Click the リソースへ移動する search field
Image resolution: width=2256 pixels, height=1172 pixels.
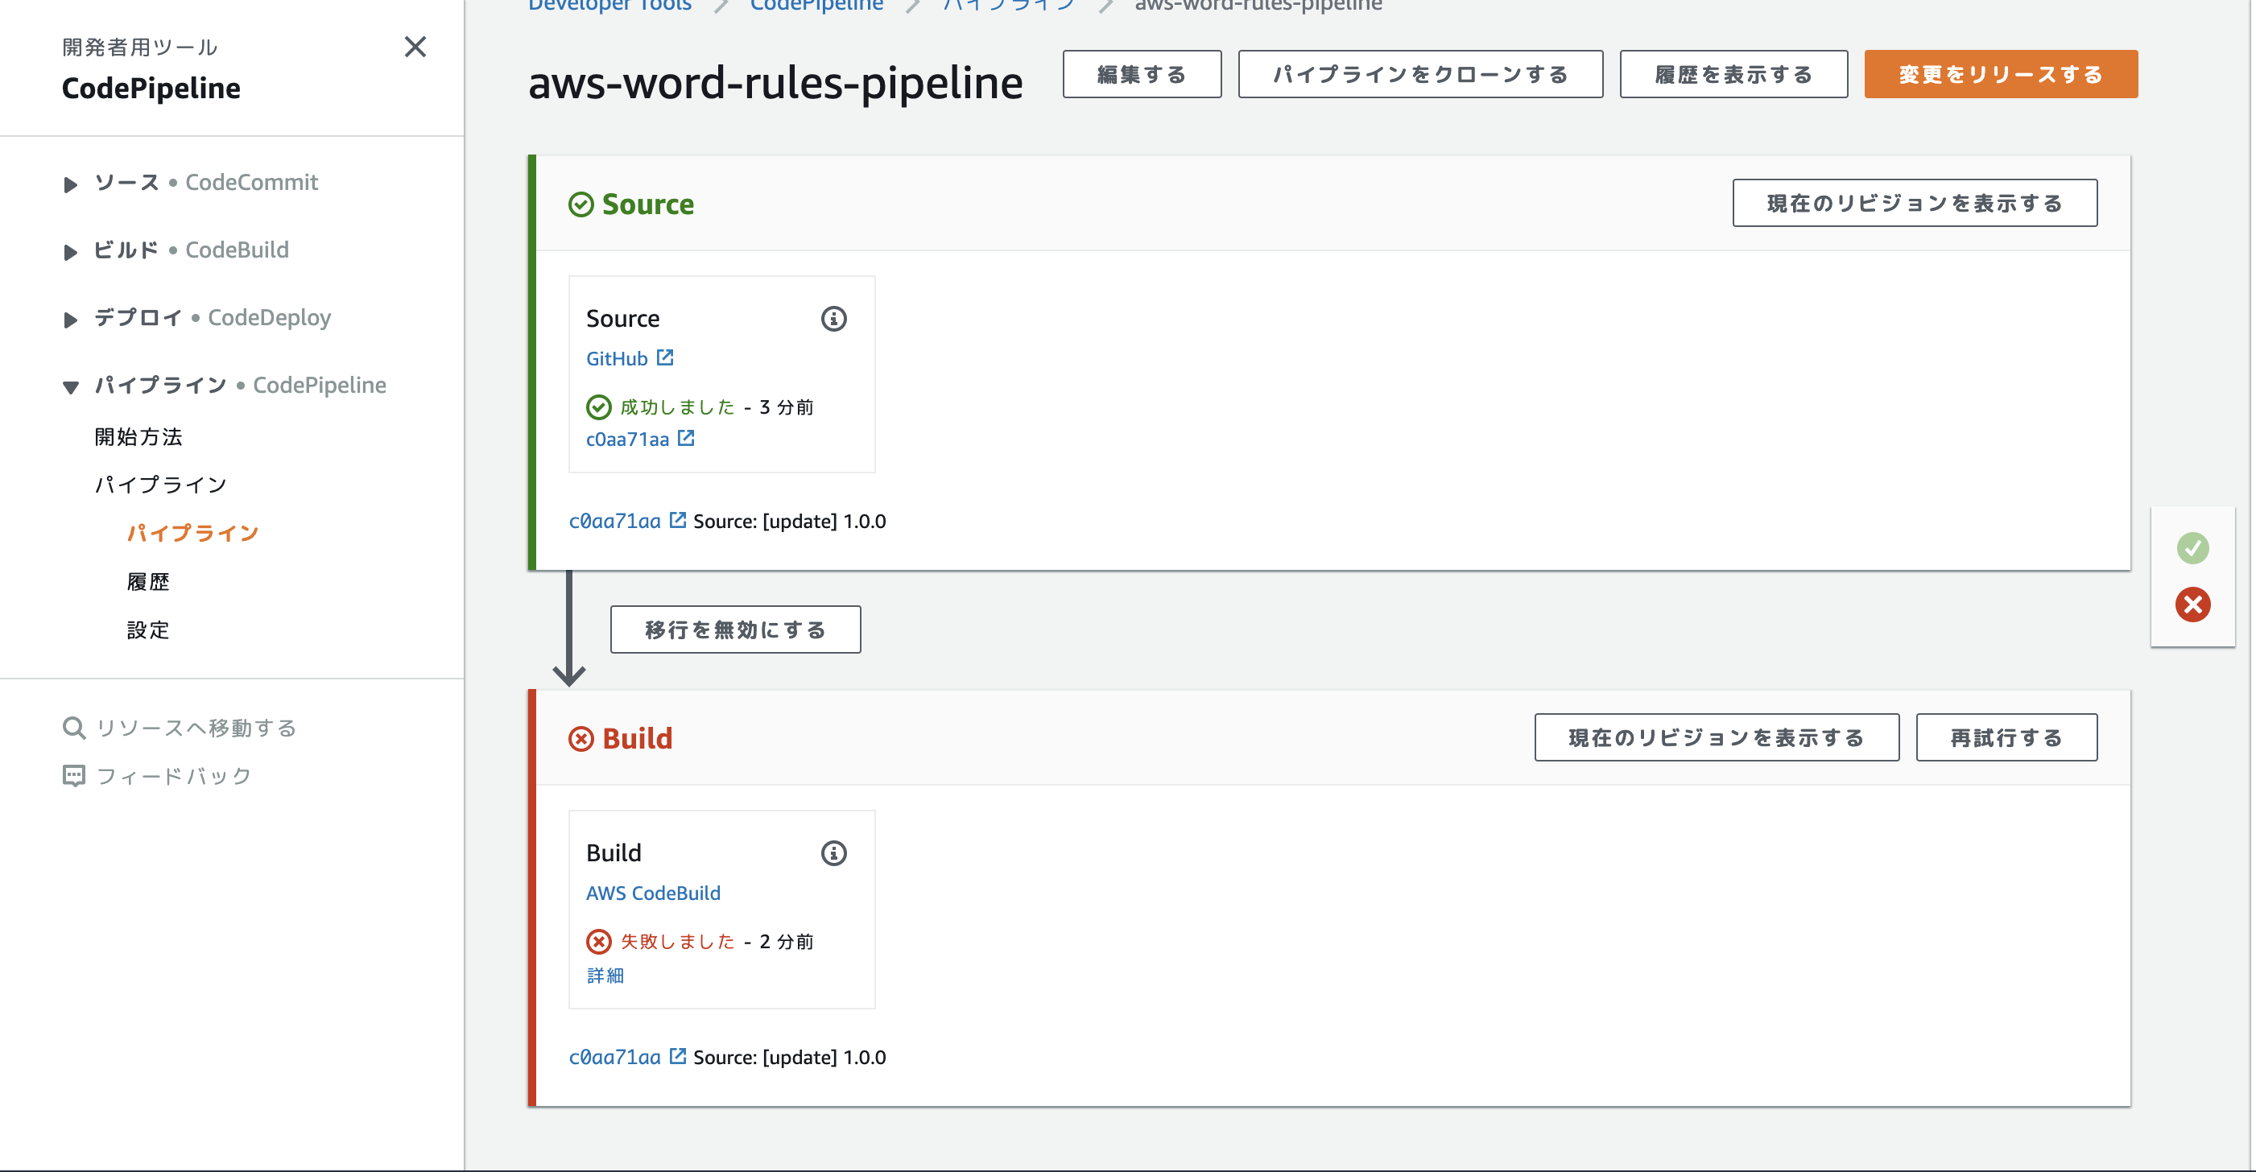tap(196, 728)
